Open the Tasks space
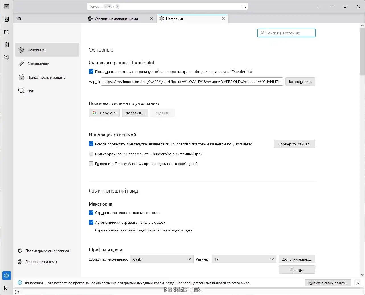The height and width of the screenshot is (295, 365). 7,45
